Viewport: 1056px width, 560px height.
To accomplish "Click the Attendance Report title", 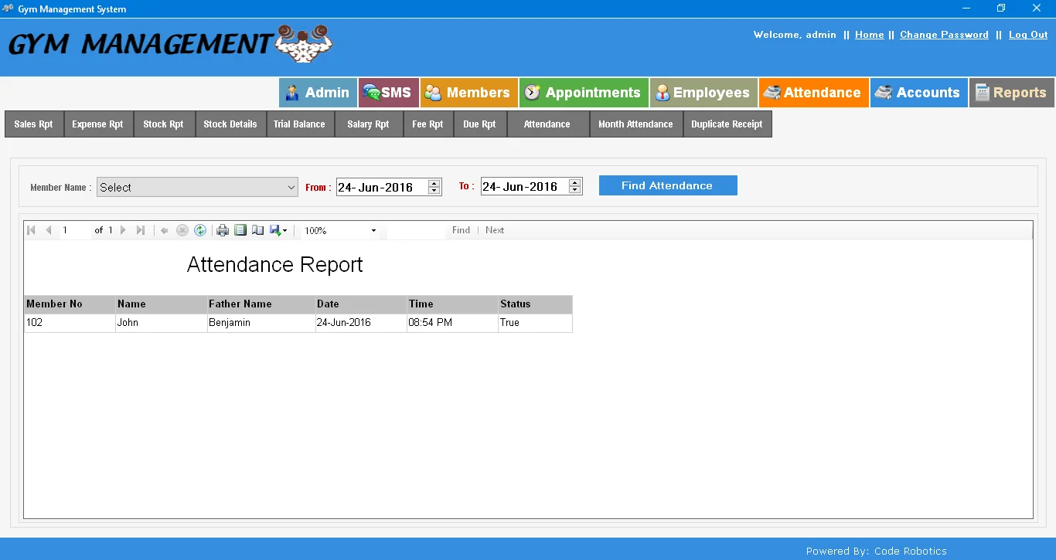I will pyautogui.click(x=275, y=265).
